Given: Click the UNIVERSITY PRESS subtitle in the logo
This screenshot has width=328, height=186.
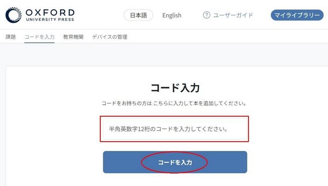Looking at the screenshot, I should pos(50,20).
